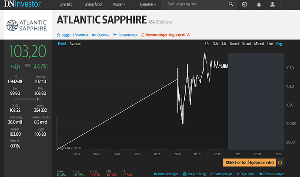Click the orange real-time power icon
The image size is (300, 177).
(x=280, y=163)
